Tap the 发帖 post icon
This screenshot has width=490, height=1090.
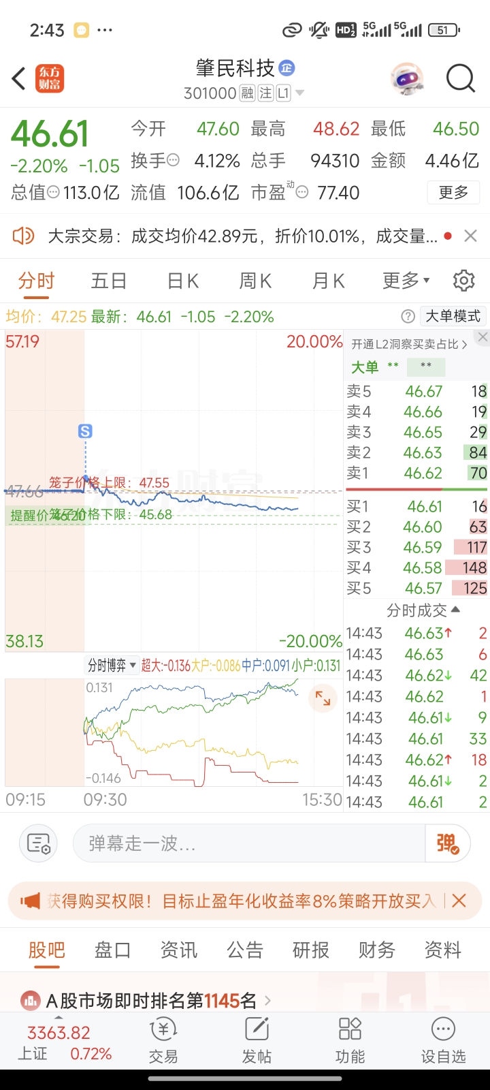point(257,1040)
